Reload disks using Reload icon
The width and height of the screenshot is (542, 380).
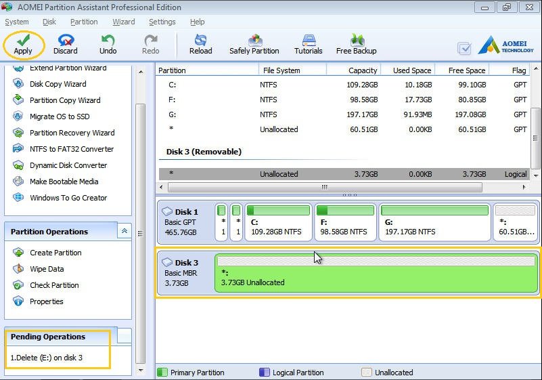pyautogui.click(x=200, y=40)
